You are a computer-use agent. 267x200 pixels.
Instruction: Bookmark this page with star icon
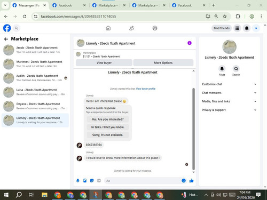[225, 17]
